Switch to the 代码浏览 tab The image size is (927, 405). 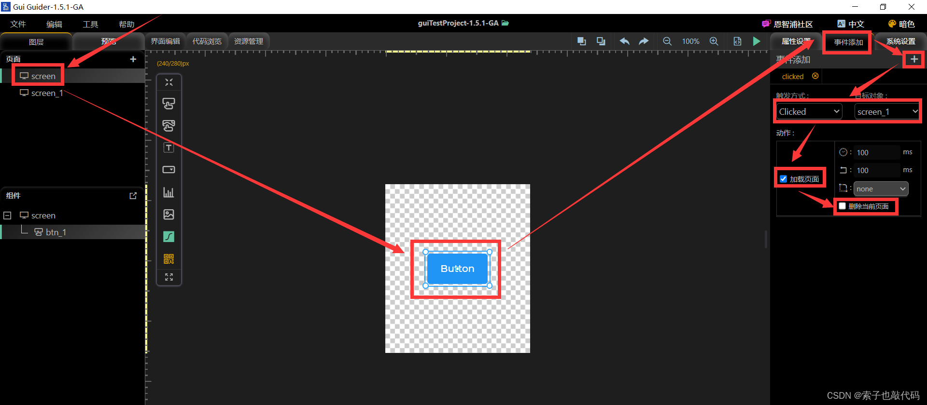(x=207, y=41)
